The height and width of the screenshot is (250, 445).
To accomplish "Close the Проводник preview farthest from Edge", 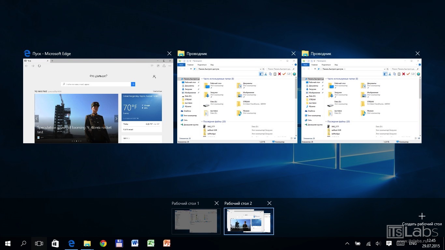I will coord(418,53).
